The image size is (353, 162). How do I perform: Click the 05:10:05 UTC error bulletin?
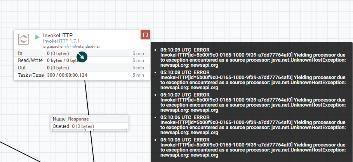click(x=253, y=147)
